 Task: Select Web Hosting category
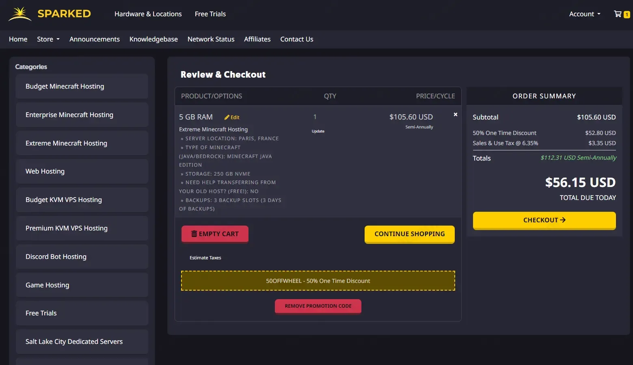[x=82, y=171]
